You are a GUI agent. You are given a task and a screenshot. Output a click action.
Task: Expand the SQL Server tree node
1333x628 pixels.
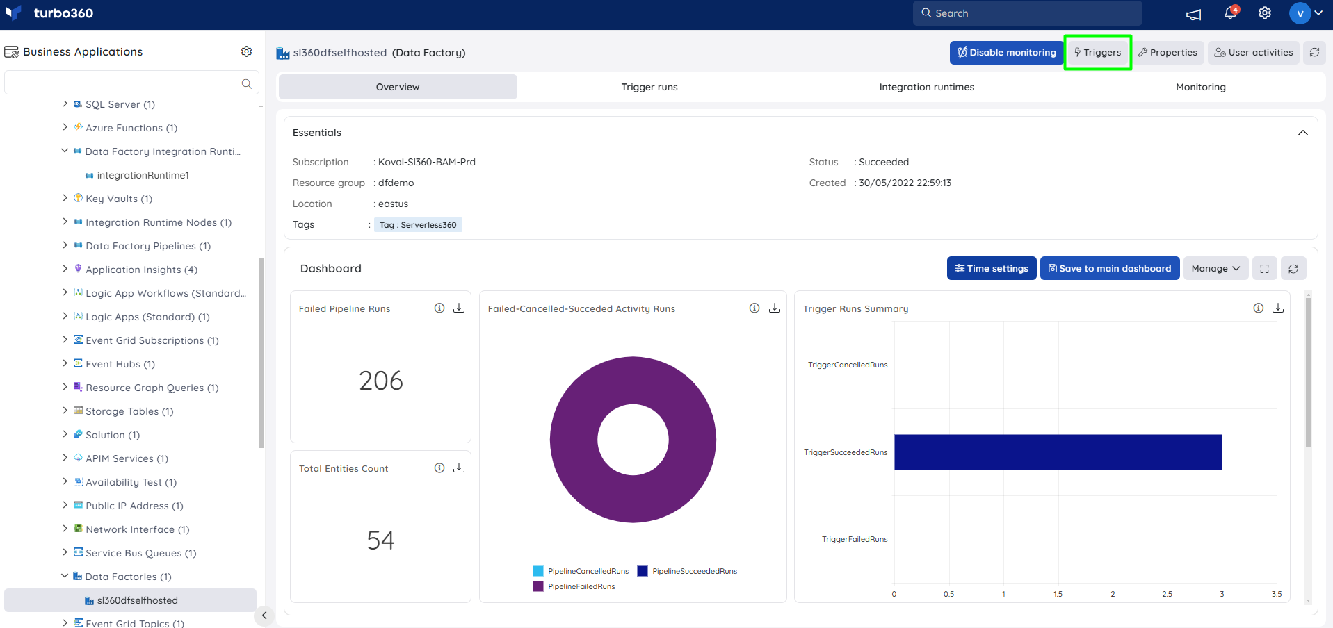click(65, 104)
